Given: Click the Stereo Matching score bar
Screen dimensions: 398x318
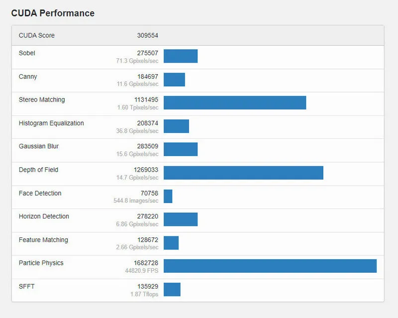Looking at the screenshot, I should pos(235,103).
